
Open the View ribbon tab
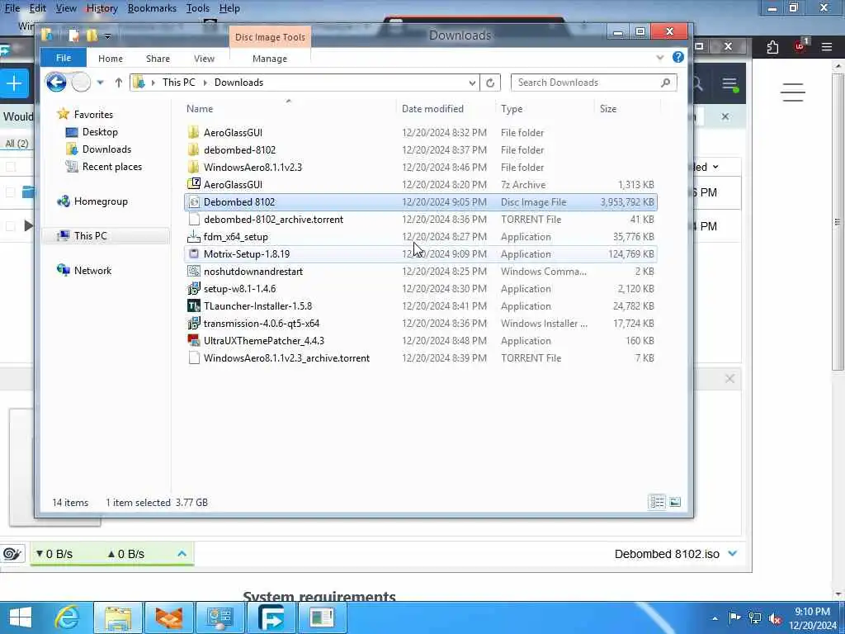[205, 59]
